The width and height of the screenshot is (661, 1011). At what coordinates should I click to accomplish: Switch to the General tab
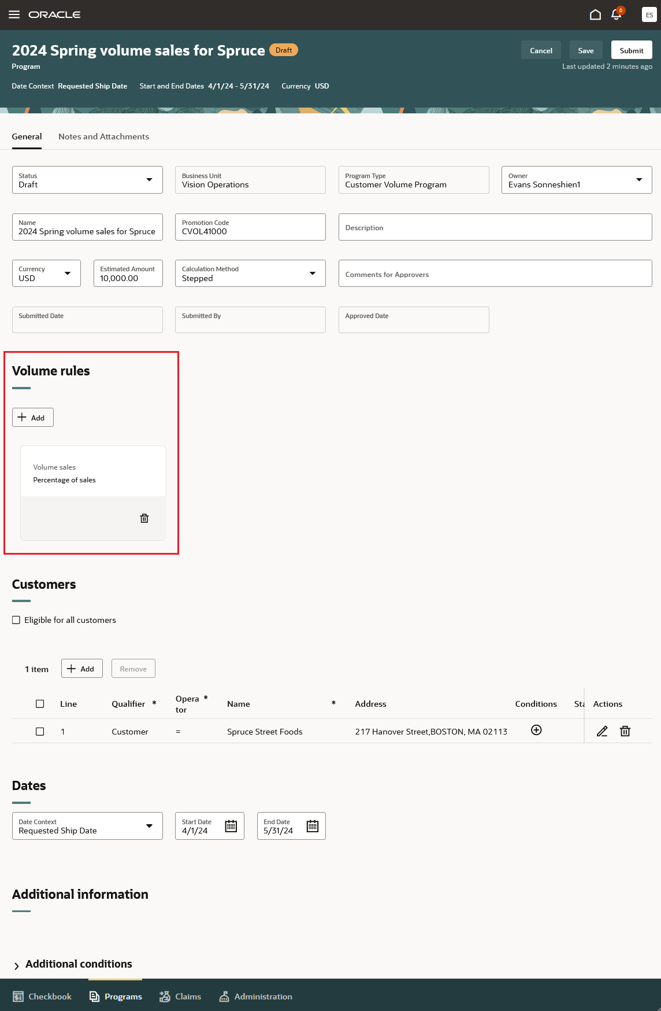(27, 136)
